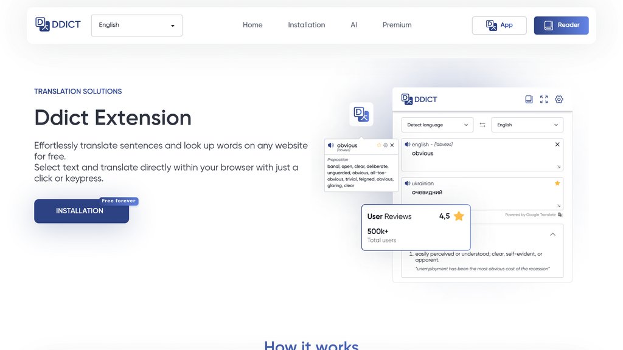Click the yellow star beside 4,5 rating
Screen dimensions: 623x350
(x=459, y=216)
